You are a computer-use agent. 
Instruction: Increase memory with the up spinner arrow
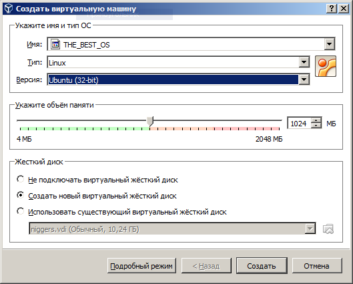click(x=316, y=120)
